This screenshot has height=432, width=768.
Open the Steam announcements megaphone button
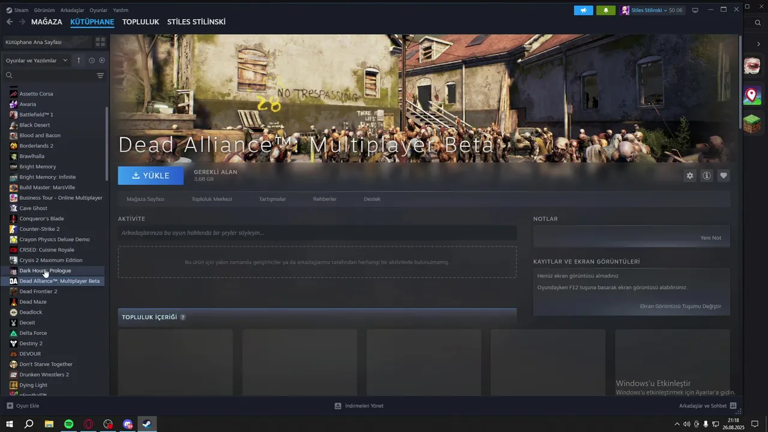click(x=583, y=10)
